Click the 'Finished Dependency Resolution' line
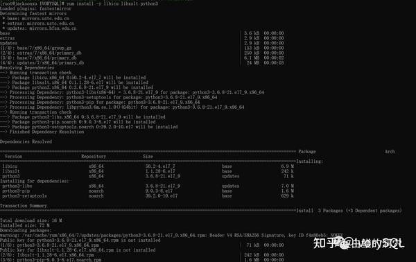This screenshot has height=262, width=416. [x=46, y=132]
